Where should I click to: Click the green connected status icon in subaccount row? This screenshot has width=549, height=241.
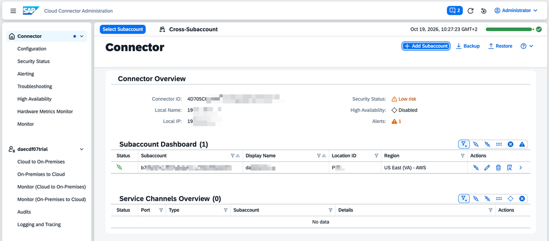pos(120,167)
